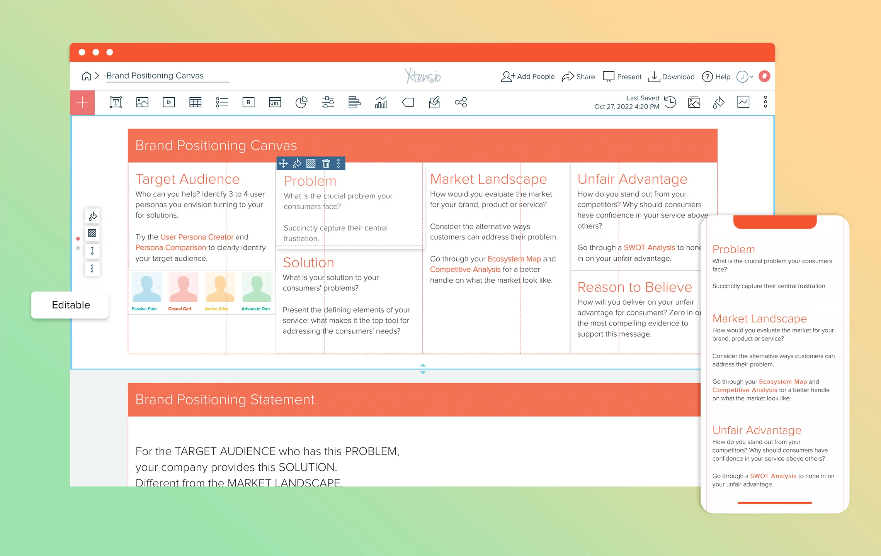Screen dimensions: 881x556
Task: Open the Download menu
Action: [672, 76]
